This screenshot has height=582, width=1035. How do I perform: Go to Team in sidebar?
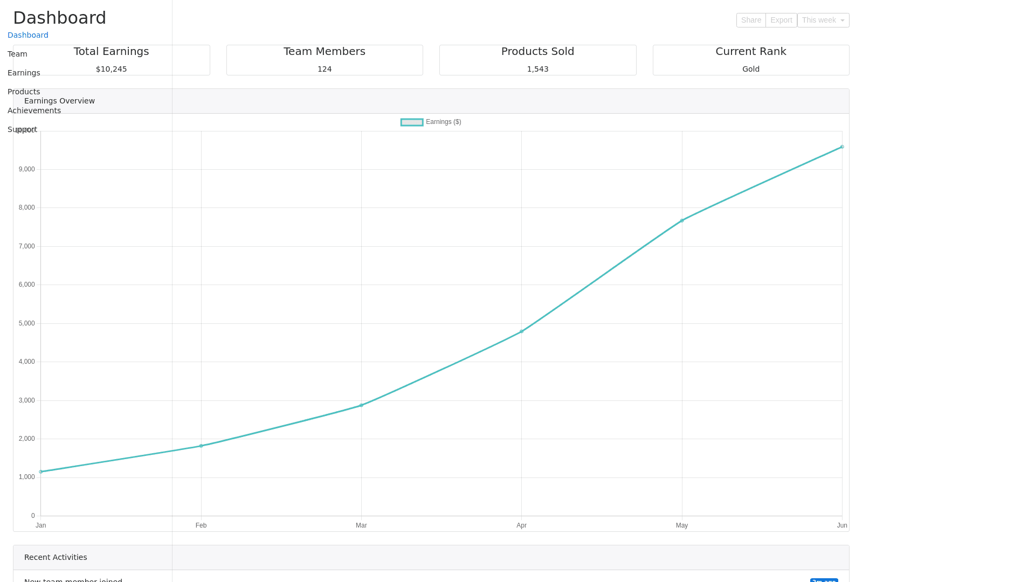click(17, 54)
